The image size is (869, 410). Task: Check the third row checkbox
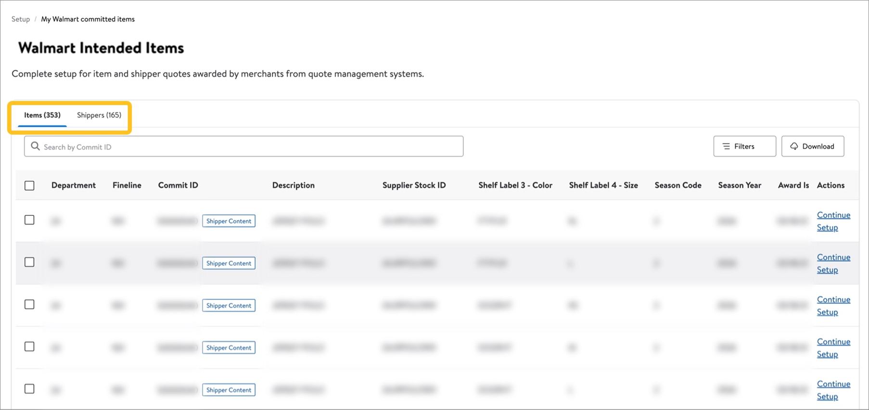tap(29, 305)
